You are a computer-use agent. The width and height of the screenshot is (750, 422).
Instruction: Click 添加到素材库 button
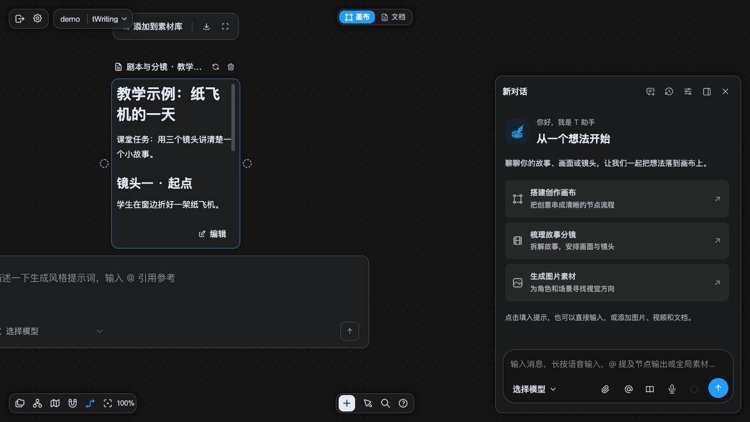point(154,26)
